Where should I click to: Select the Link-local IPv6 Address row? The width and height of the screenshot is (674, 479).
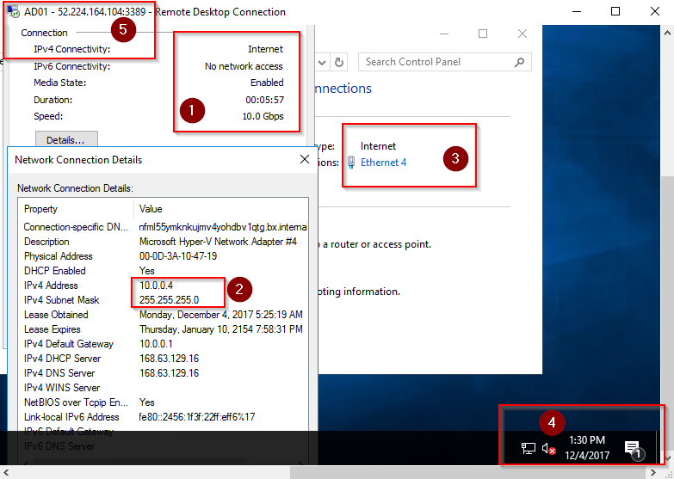click(164, 417)
